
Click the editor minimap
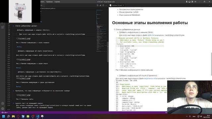(102, 30)
